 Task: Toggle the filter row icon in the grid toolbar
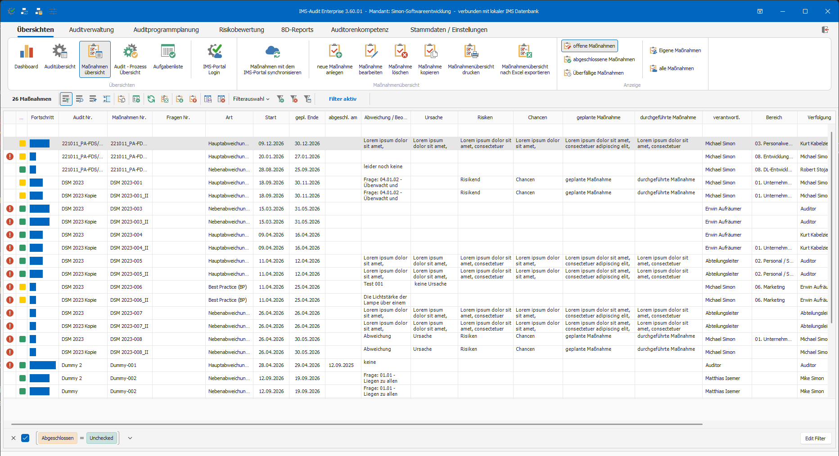(x=66, y=99)
